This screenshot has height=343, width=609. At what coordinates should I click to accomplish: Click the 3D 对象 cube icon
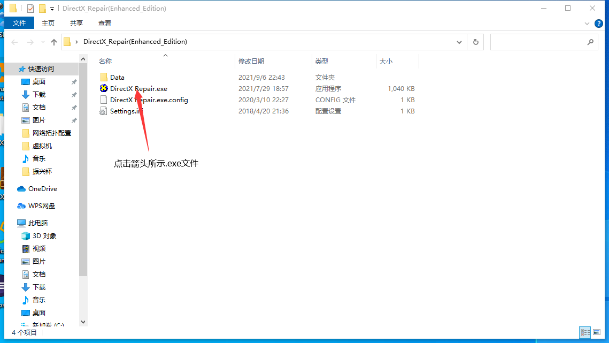point(26,235)
